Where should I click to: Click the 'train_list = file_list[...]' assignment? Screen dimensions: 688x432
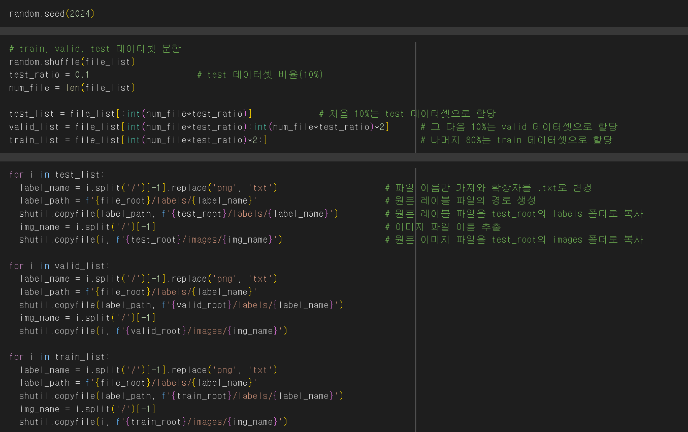[x=138, y=140]
